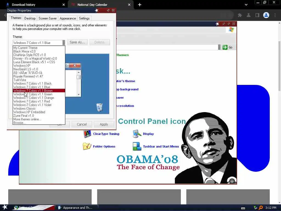Click the star icon in Appearance window titlebar
281x211 pixels.
[217, 24]
